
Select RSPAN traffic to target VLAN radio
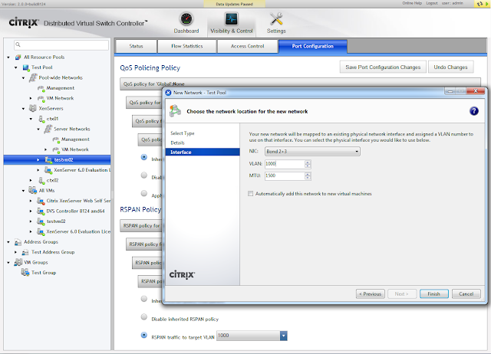click(x=144, y=335)
